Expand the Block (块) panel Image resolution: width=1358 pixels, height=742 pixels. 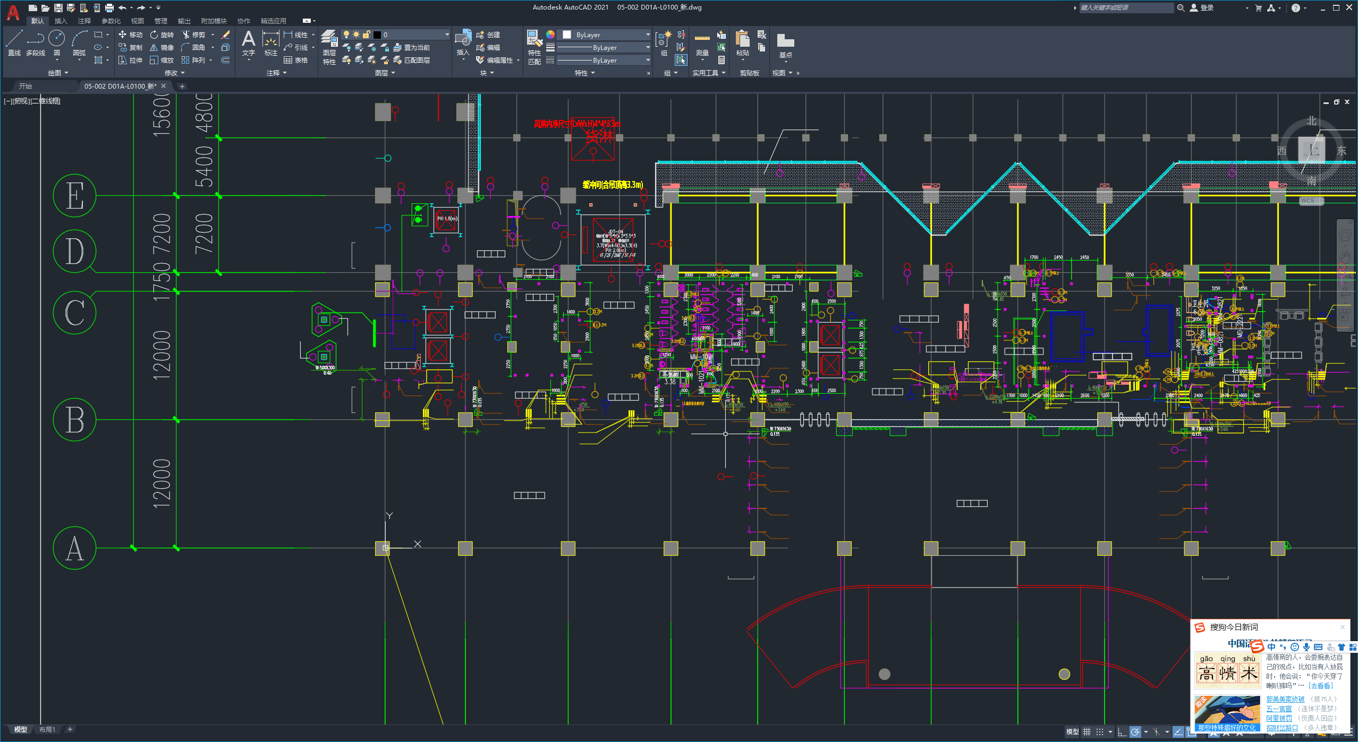tap(487, 73)
